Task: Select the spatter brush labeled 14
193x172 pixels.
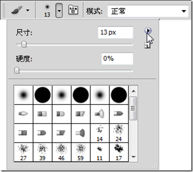Action: 100,133
